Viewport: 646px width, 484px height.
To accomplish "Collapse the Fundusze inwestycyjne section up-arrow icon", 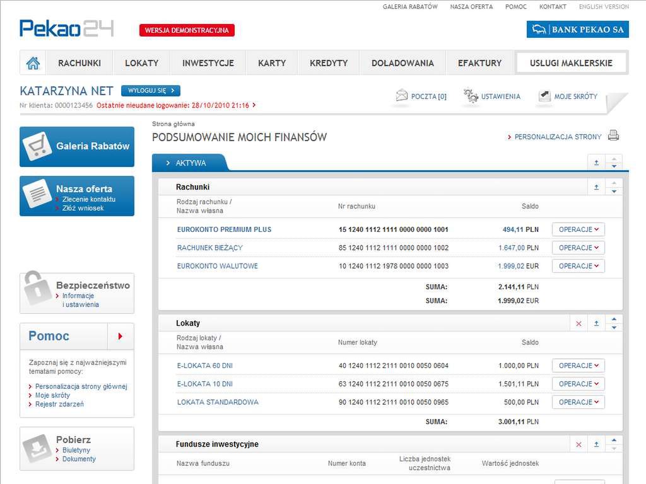I will click(x=596, y=444).
